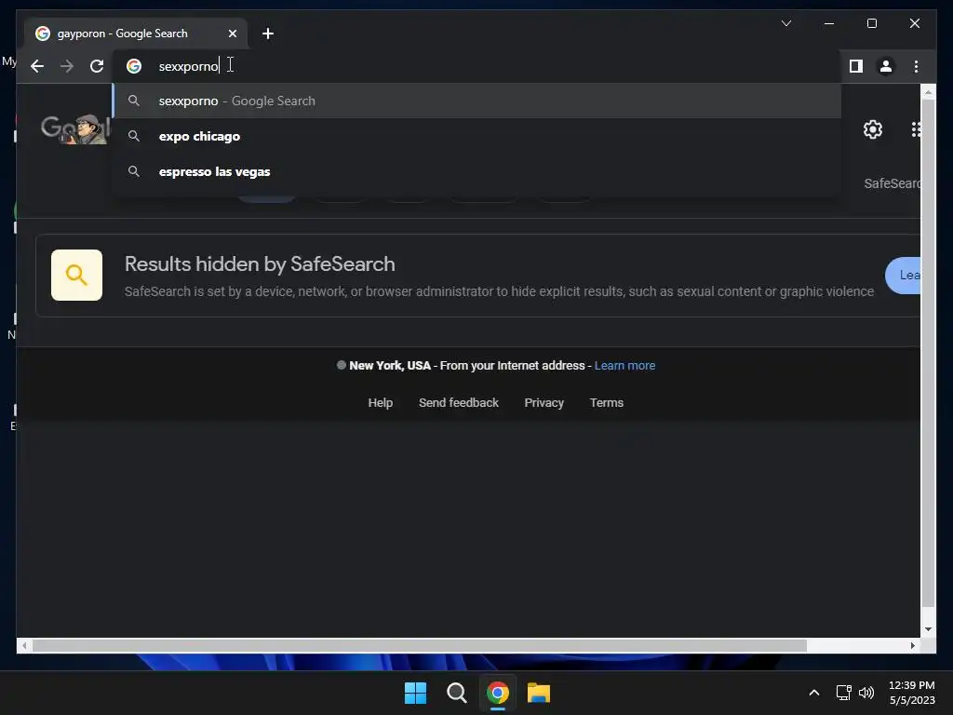Click the magnifier beside 'espresso las vegas'
953x715 pixels.
pyautogui.click(x=134, y=171)
